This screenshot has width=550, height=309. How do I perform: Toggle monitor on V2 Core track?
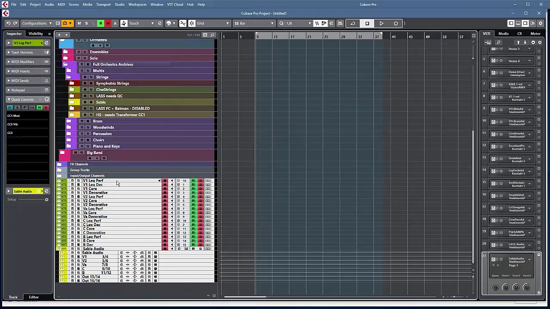[172, 200]
